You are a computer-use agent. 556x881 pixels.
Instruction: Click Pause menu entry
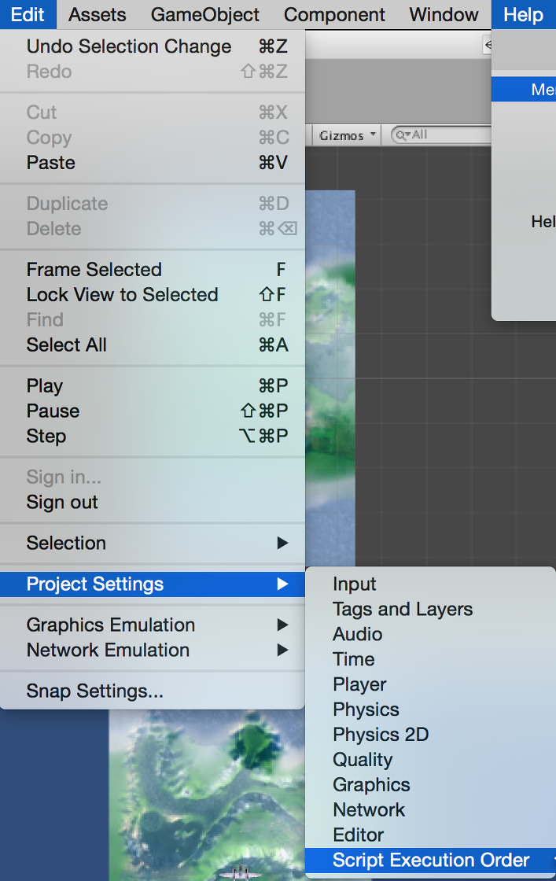click(53, 411)
